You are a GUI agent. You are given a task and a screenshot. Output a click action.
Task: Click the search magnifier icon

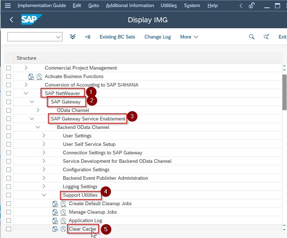click(252, 37)
